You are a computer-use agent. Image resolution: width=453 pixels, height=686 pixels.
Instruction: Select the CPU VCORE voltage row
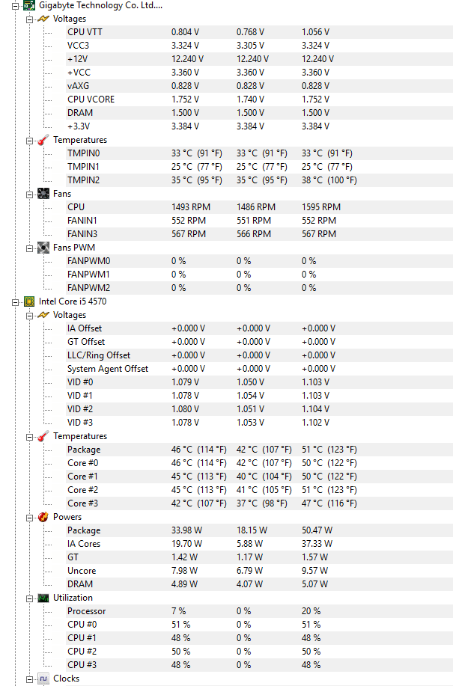259,99
